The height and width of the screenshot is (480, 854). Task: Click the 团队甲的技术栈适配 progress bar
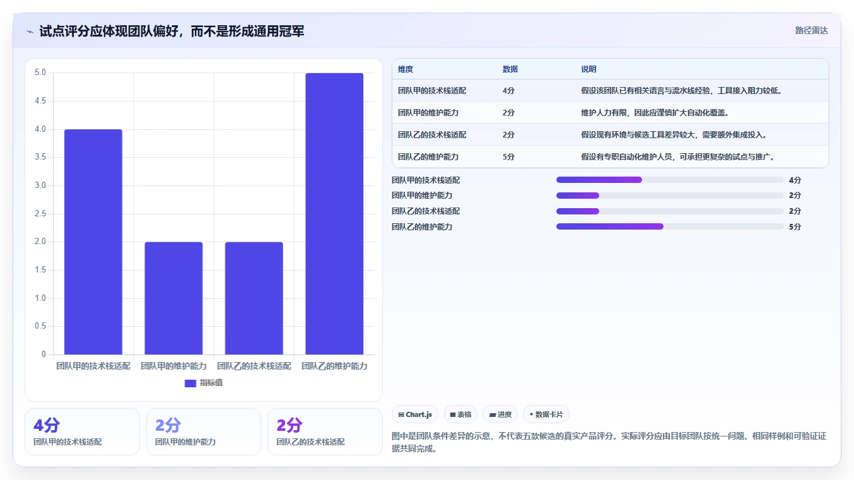(670, 180)
